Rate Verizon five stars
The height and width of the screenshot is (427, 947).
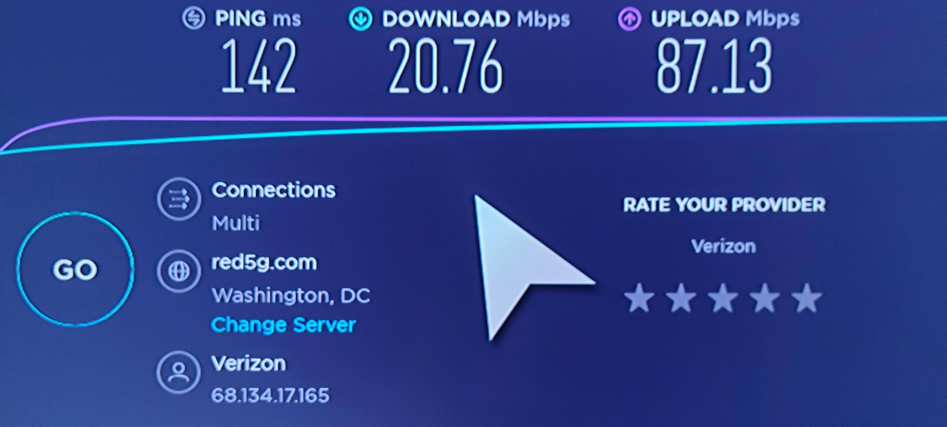[807, 297]
